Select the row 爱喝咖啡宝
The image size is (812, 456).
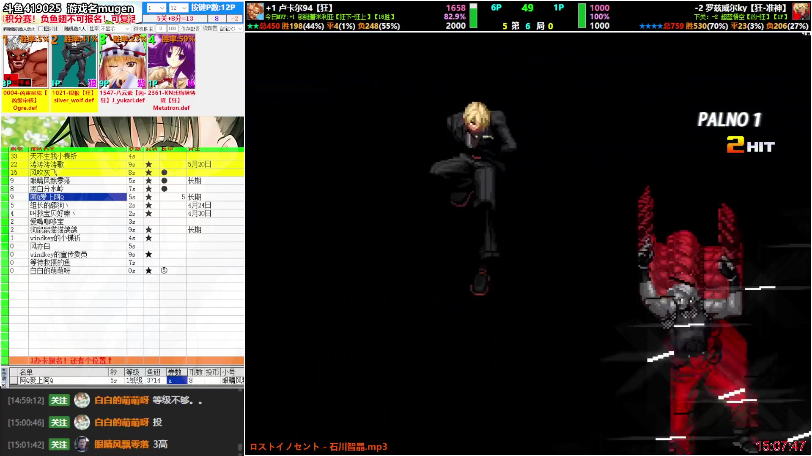[126, 222]
